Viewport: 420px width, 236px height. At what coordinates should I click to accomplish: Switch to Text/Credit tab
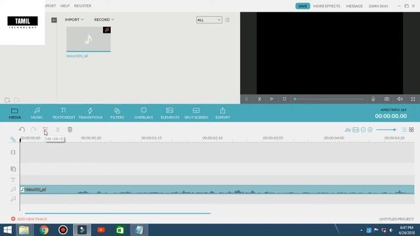64,113
